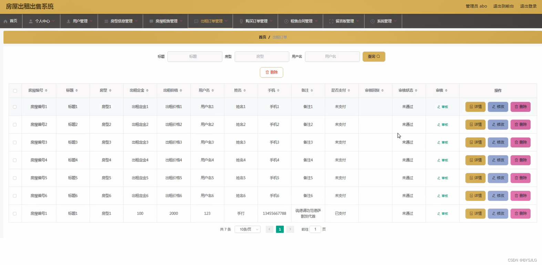
Task: Click into the 标题 search field
Action: pos(195,56)
